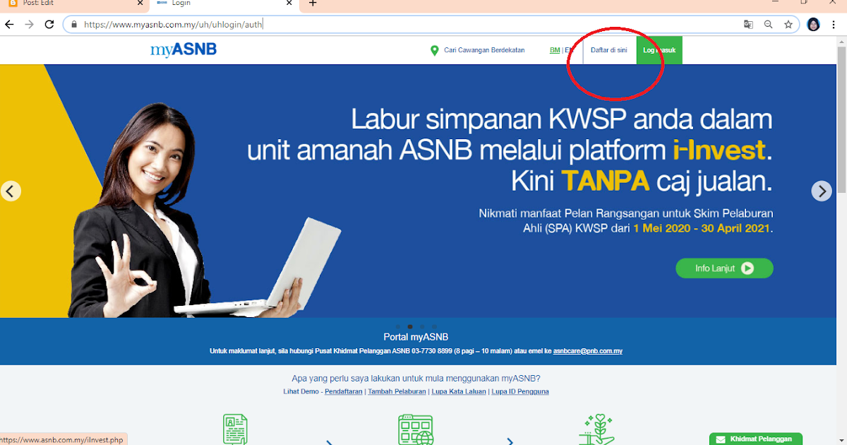
Task: Click the Daftar di sini link
Action: tap(608, 49)
